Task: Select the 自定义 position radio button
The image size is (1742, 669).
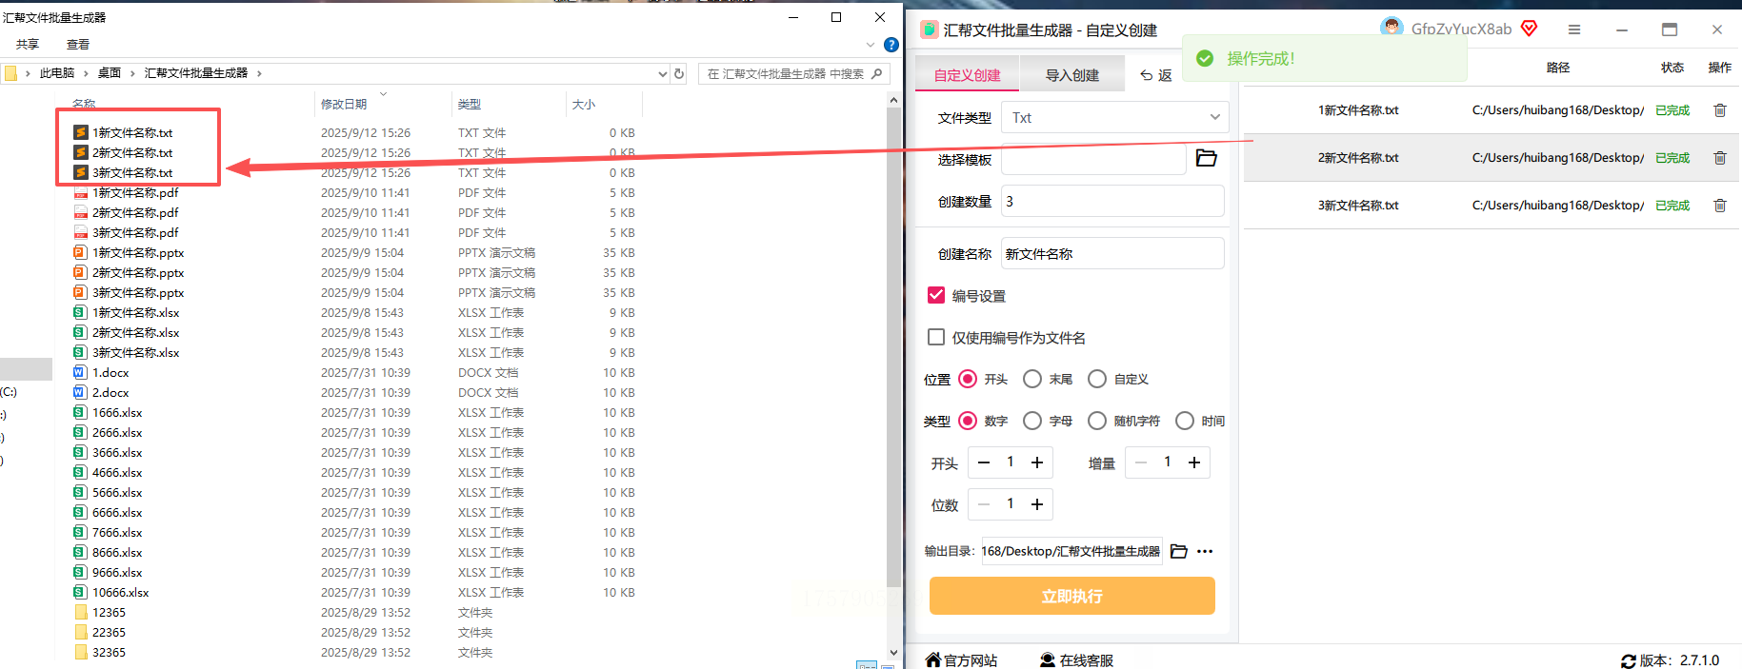Action: [x=1097, y=379]
